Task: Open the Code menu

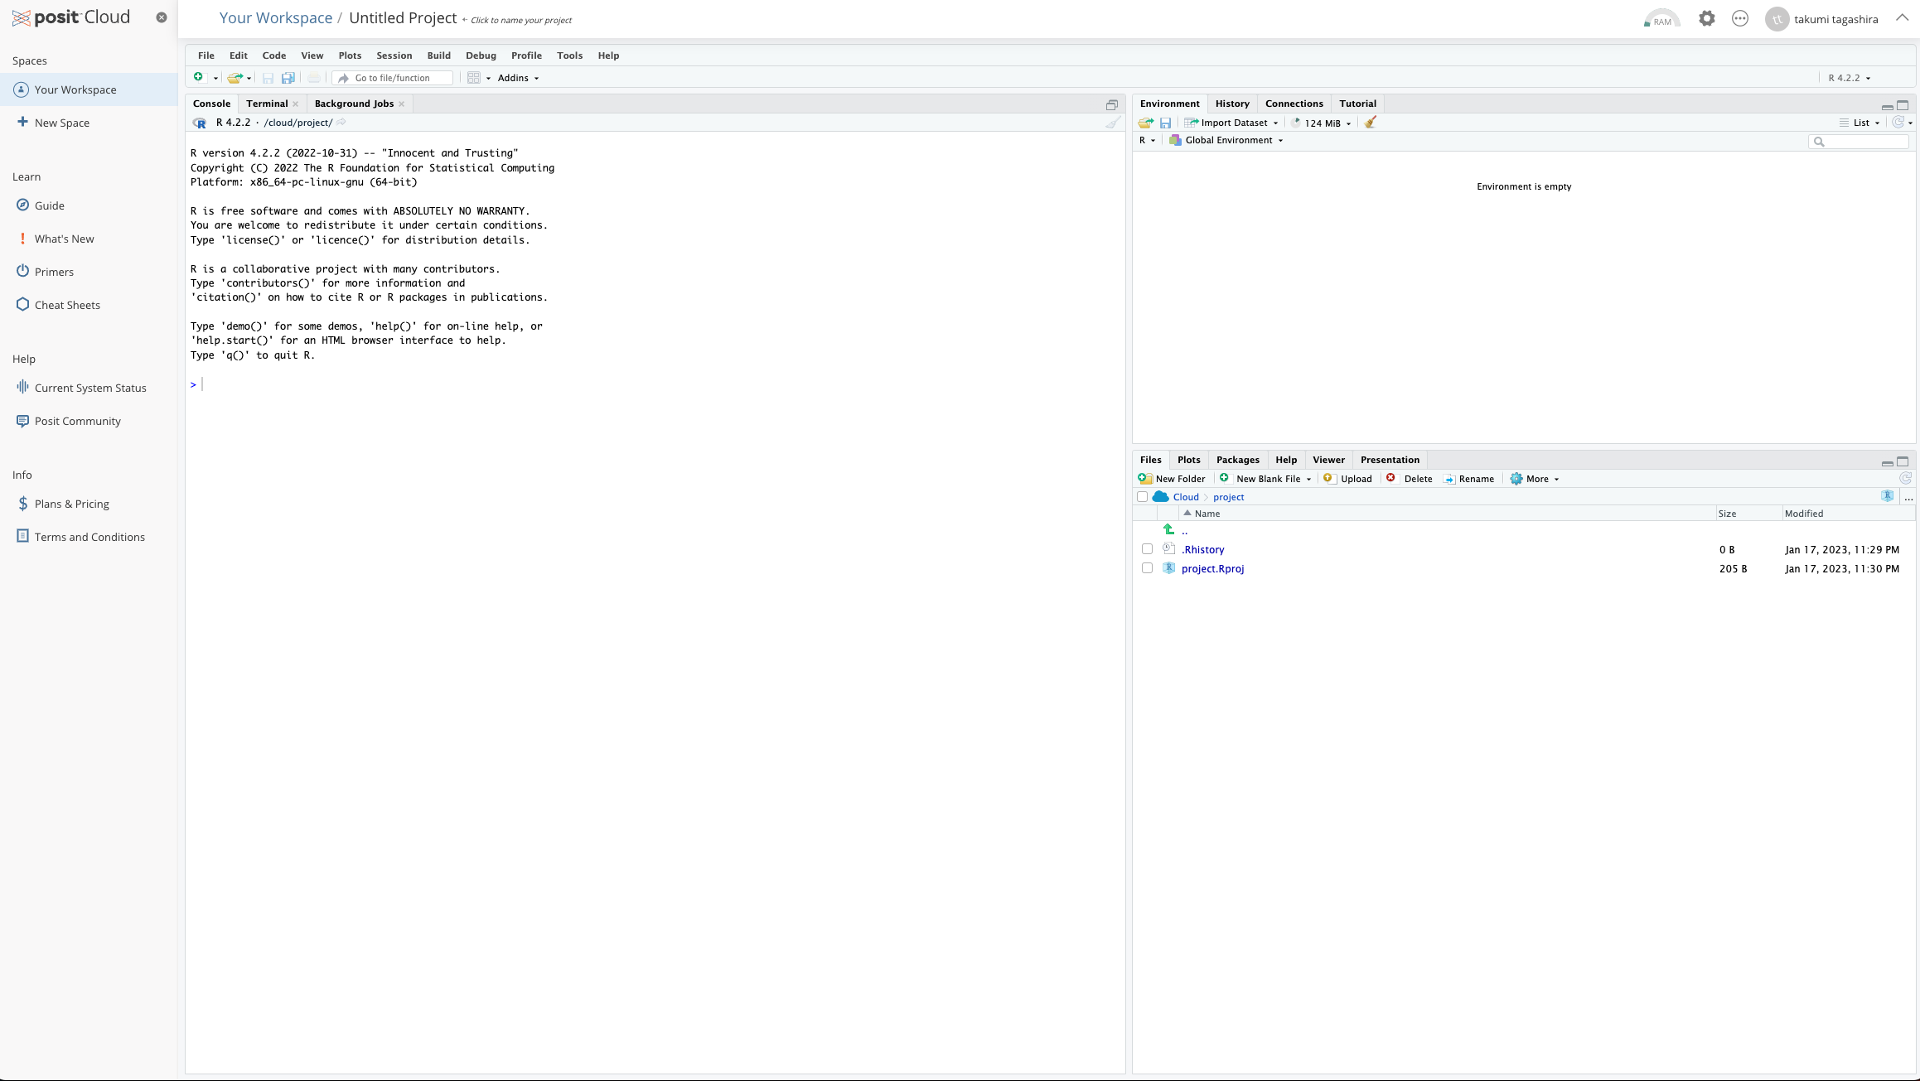Action: click(273, 55)
